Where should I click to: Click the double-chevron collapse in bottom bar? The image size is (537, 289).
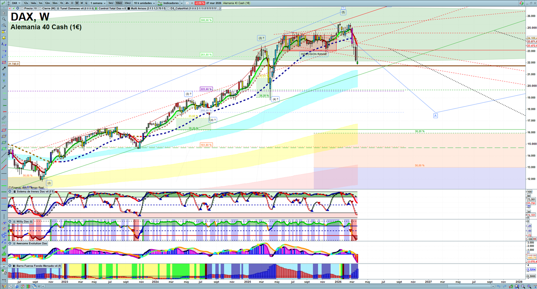click(39, 286)
